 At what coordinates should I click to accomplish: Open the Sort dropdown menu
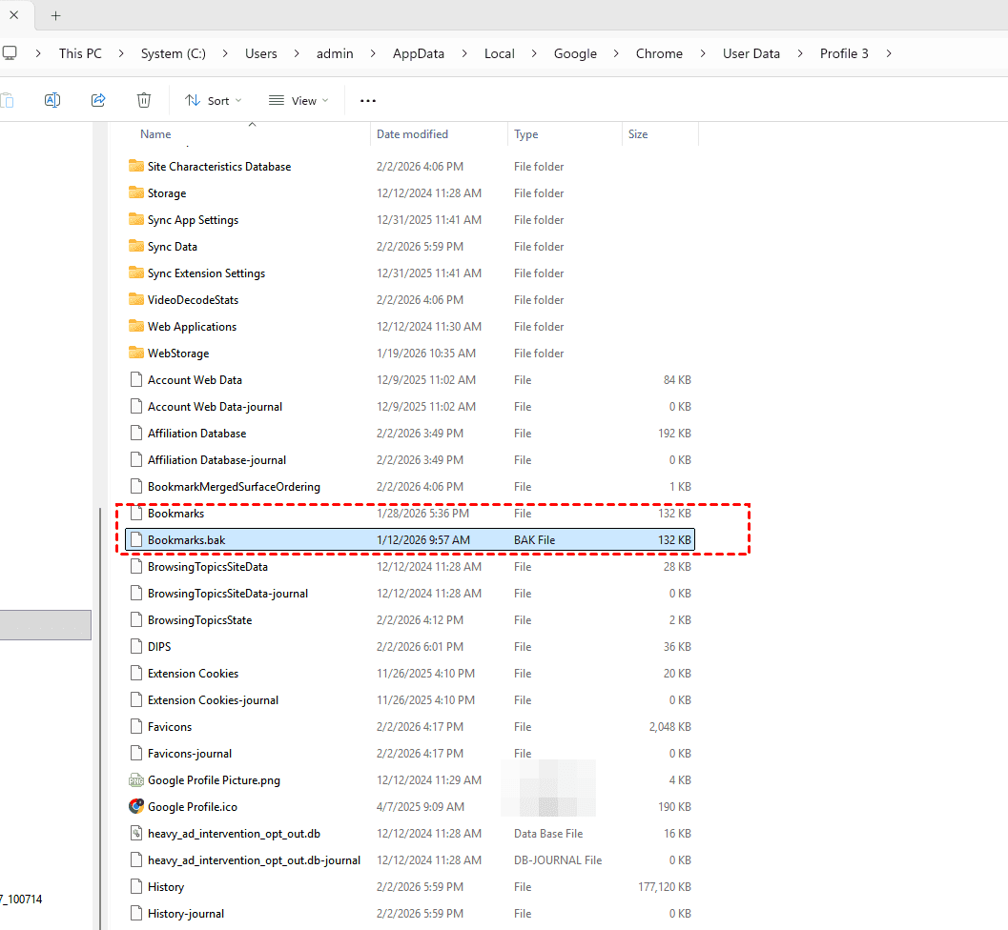(x=214, y=100)
